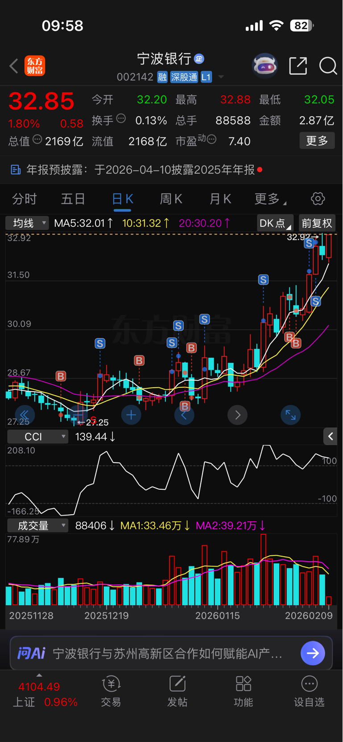Open search with the magnifier icon

point(328,66)
